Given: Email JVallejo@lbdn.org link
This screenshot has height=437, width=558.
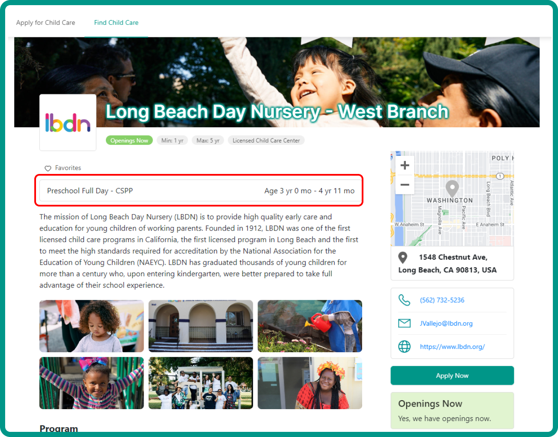Looking at the screenshot, I should pos(446,323).
